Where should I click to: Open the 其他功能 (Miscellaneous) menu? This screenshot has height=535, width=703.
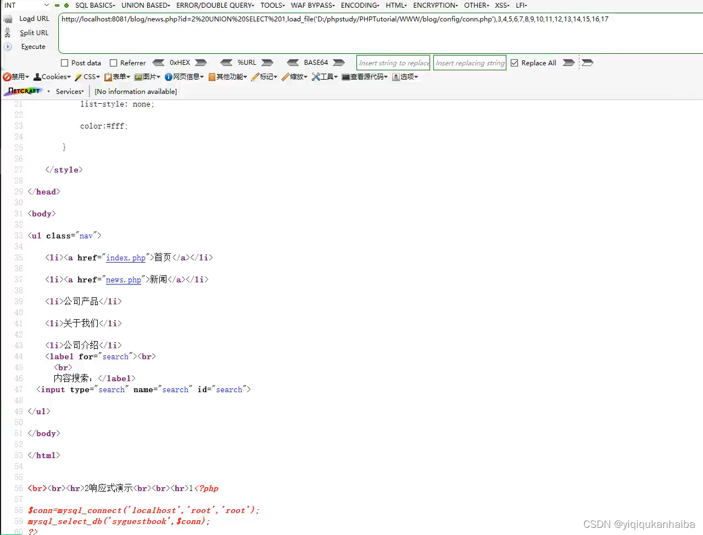tap(228, 77)
